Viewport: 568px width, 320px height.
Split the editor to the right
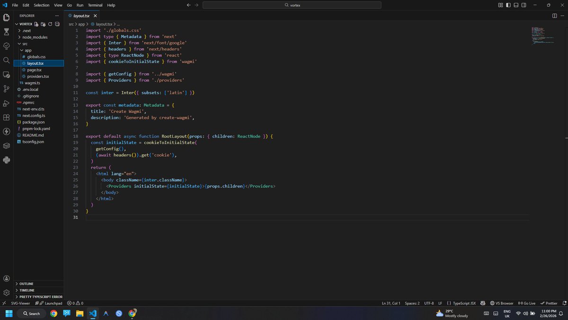point(554,16)
